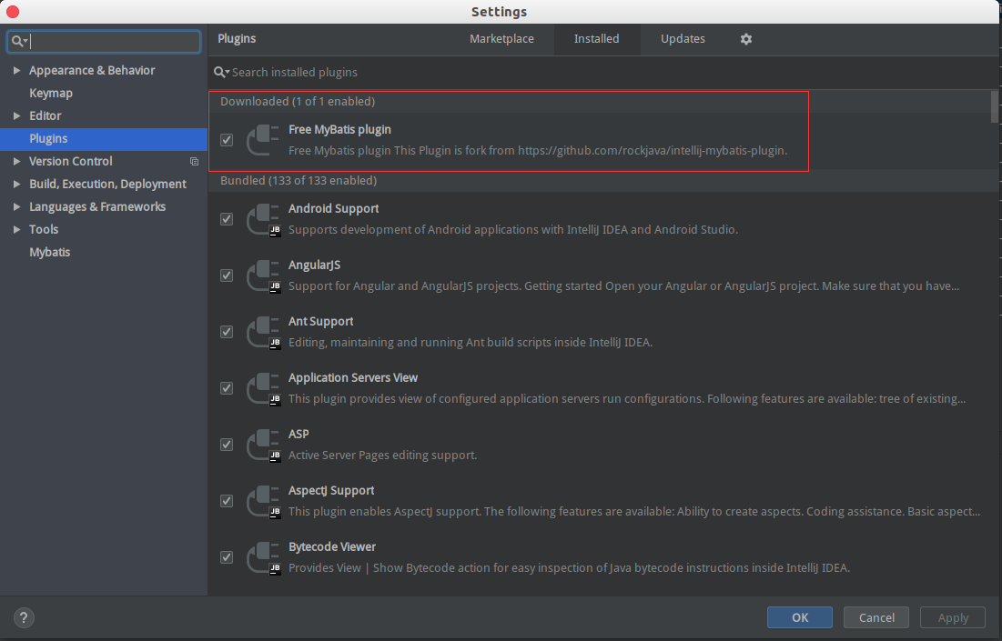Image resolution: width=1002 pixels, height=641 pixels.
Task: Click the help question mark icon
Action: point(24,617)
